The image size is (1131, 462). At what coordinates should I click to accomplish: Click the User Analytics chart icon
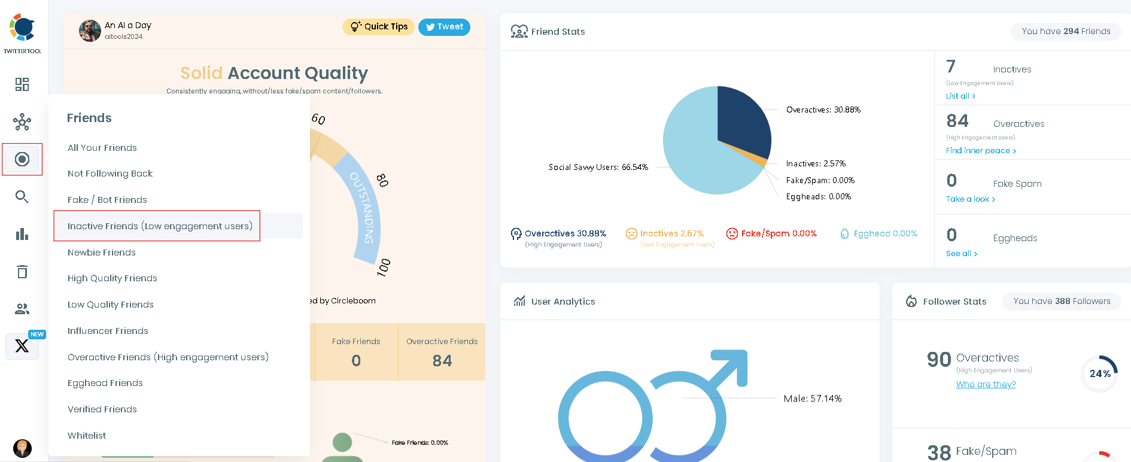pos(519,301)
